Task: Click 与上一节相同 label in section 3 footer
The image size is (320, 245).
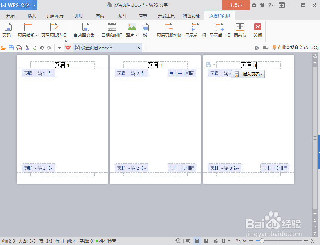Action: 275,168
